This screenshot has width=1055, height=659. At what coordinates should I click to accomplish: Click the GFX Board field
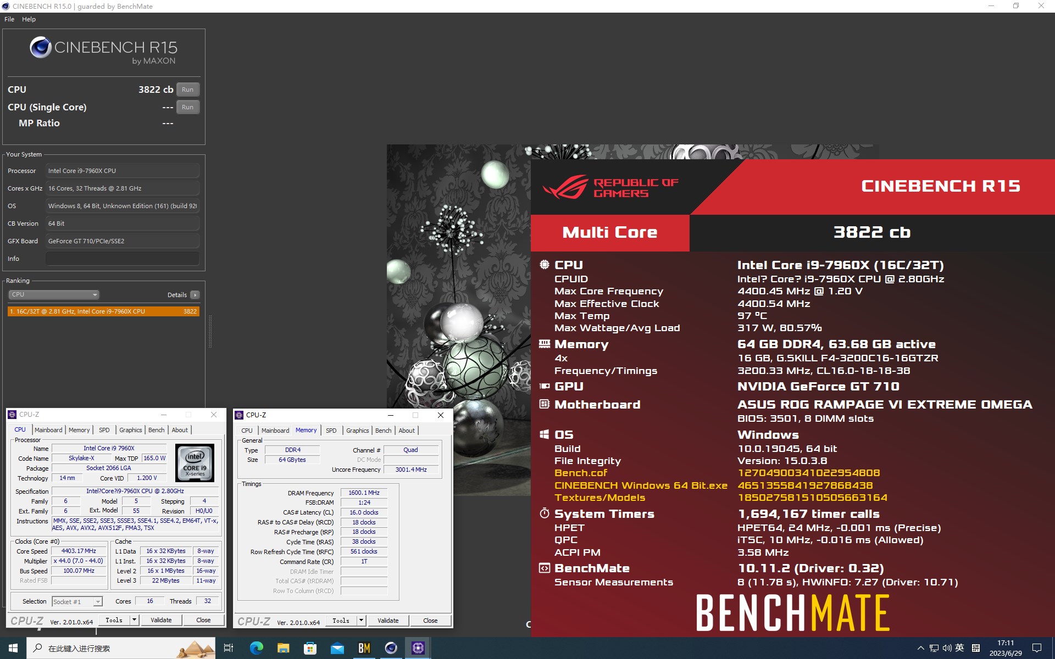pyautogui.click(x=122, y=241)
